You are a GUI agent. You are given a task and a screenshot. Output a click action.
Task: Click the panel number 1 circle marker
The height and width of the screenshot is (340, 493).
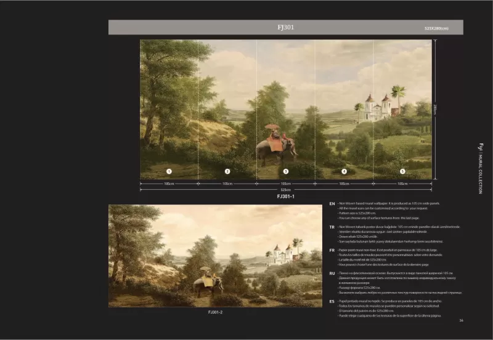pos(169,171)
